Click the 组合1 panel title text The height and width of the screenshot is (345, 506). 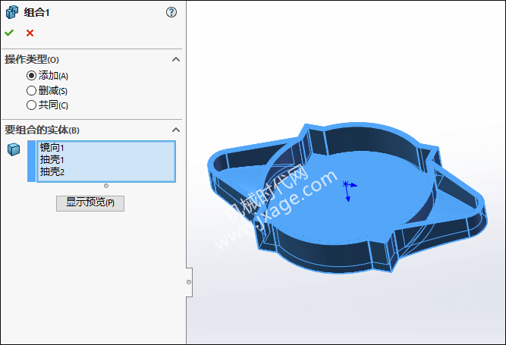36,13
